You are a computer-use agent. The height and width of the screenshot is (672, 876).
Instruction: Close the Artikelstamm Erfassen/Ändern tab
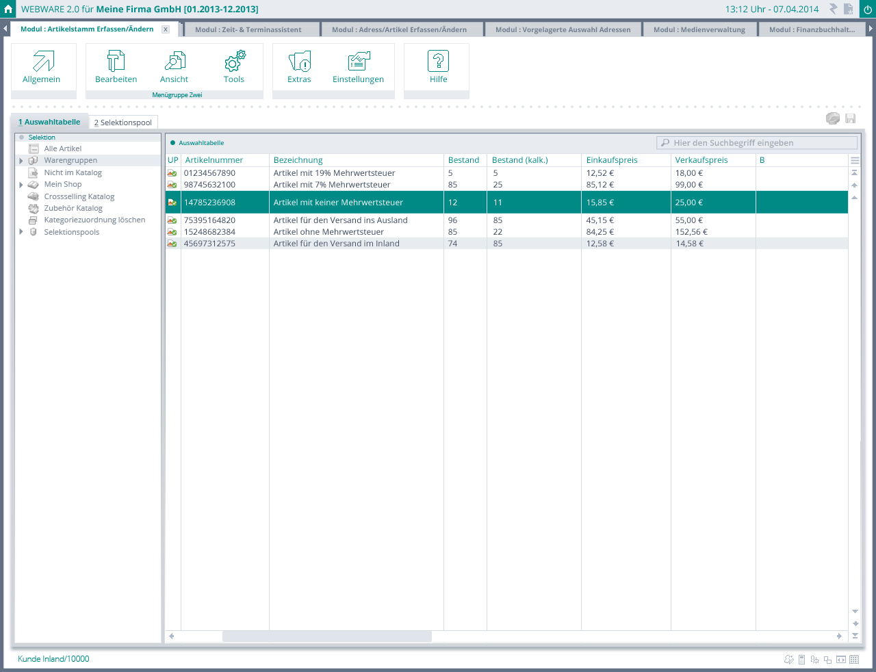[166, 29]
